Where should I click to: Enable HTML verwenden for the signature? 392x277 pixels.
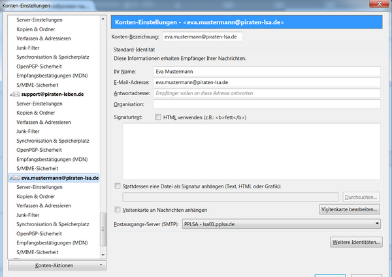click(x=157, y=117)
